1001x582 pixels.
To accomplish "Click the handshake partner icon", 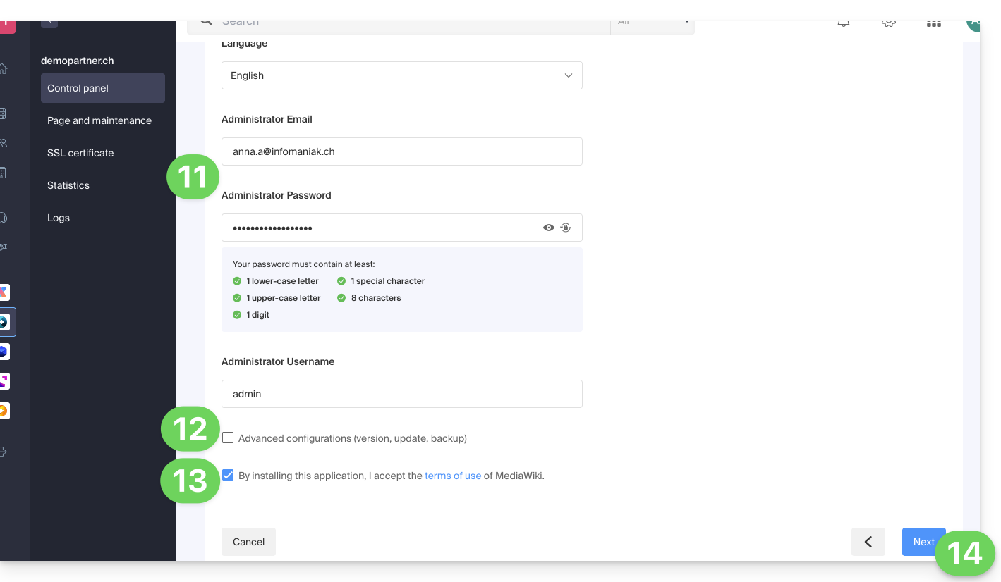I will tap(4, 247).
